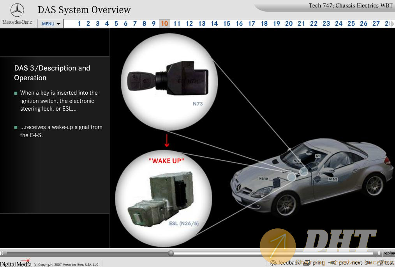Click the speaker volume icon
395x267 pixels.
pyautogui.click(x=2, y=253)
